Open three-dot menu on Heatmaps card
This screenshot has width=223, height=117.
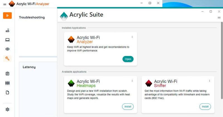[x=132, y=81]
